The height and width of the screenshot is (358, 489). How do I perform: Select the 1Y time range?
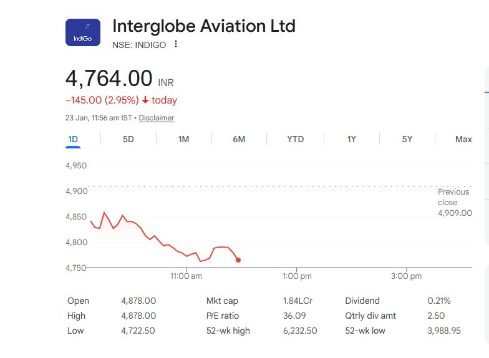(352, 139)
